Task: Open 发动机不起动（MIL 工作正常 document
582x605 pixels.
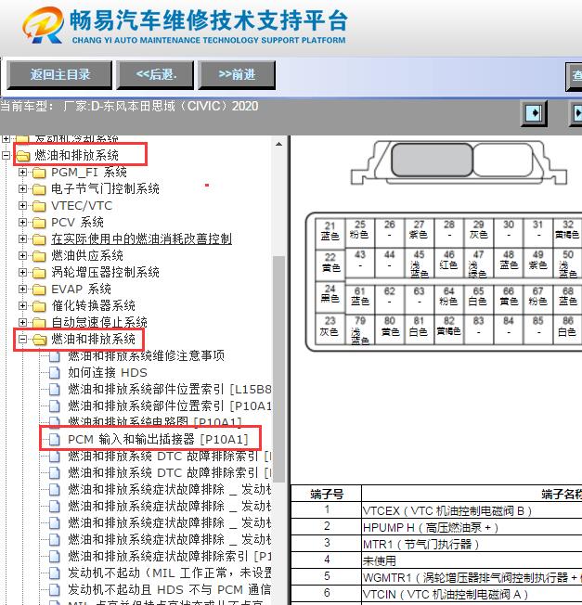Action: tap(170, 573)
